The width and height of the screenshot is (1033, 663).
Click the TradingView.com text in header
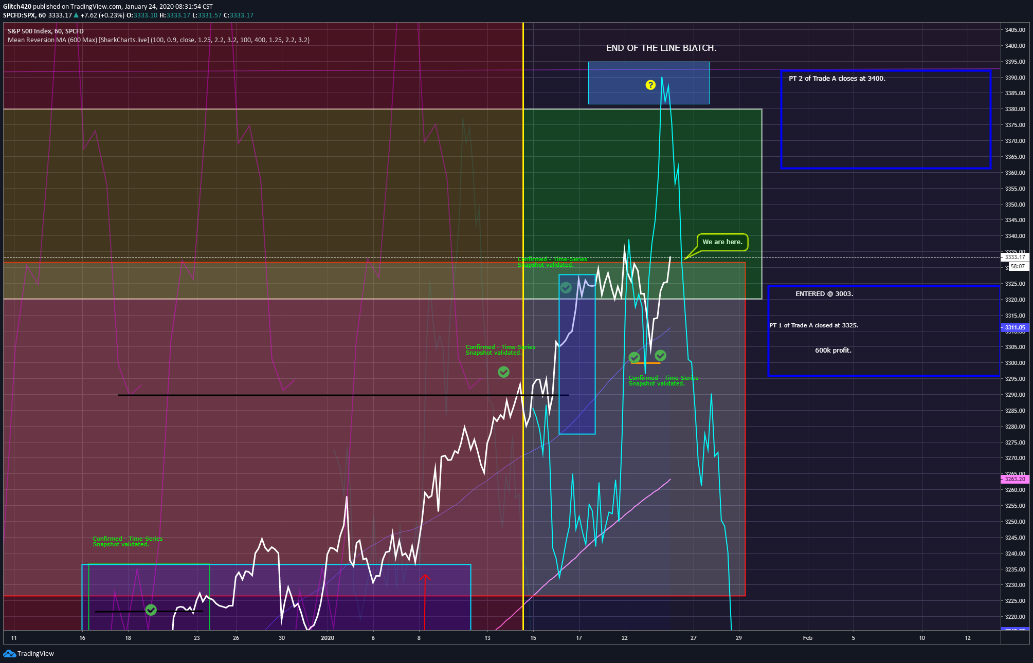pos(97,7)
